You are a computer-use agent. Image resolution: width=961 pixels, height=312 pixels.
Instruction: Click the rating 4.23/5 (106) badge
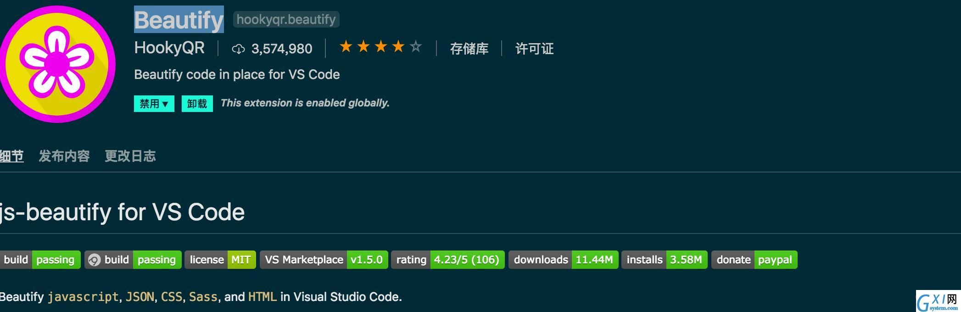tap(448, 260)
